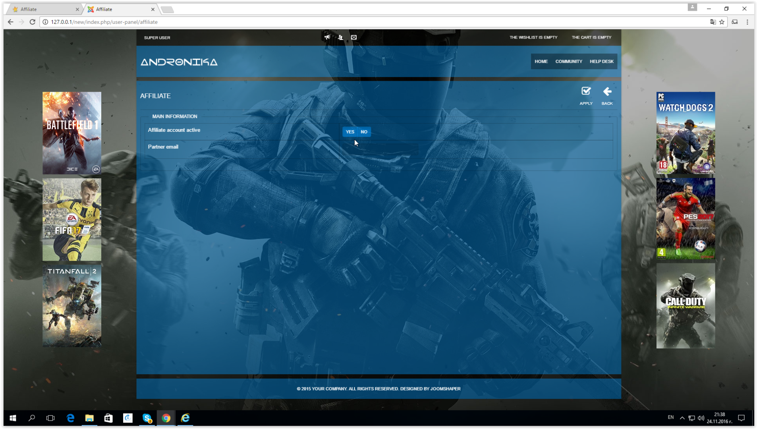
Task: Open Skype from the taskbar
Action: (147, 418)
